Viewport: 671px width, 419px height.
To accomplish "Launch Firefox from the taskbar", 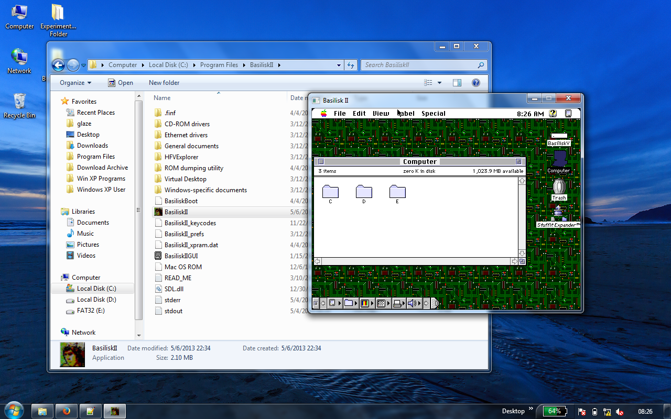I will [x=67, y=411].
